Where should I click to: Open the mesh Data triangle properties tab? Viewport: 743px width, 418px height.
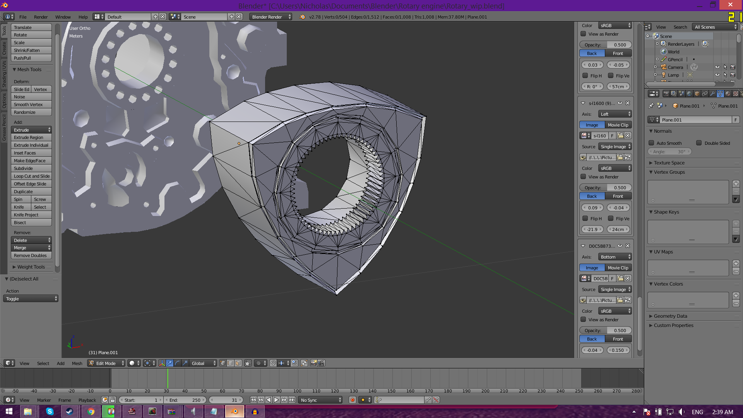(720, 94)
